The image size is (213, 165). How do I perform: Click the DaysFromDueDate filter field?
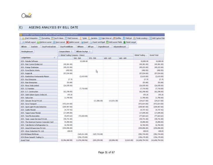coord(49,47)
